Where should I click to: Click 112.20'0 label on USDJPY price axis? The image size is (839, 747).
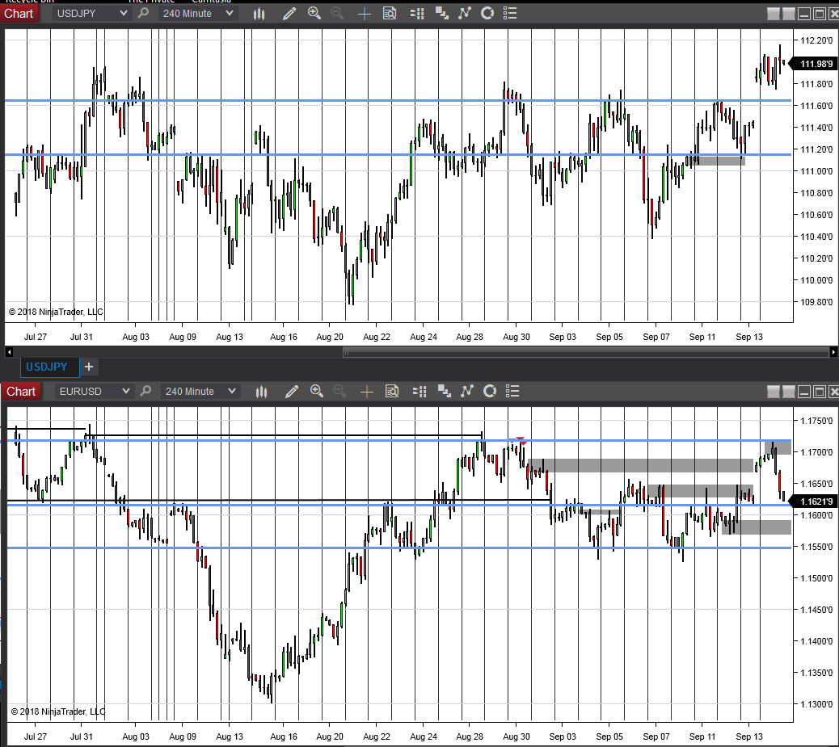pos(816,40)
